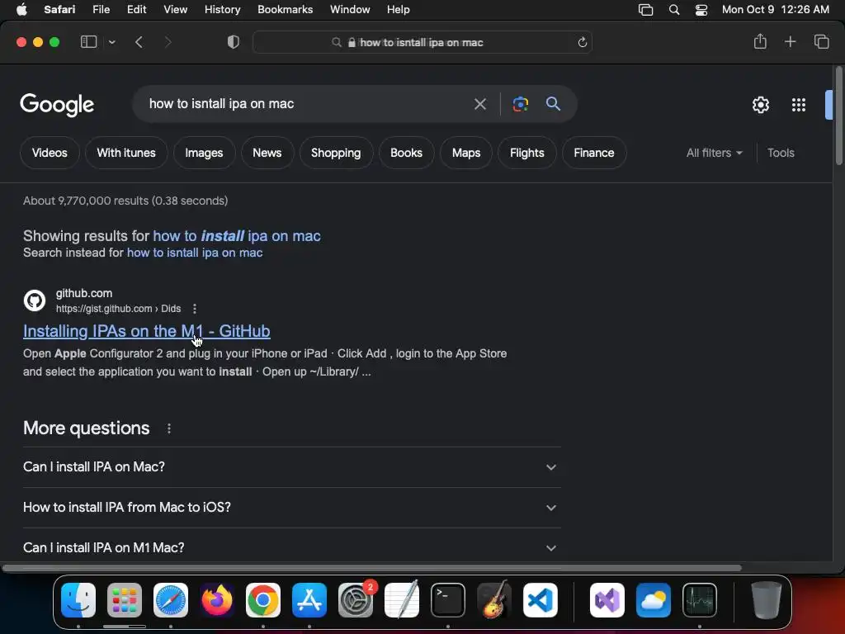Screen dimensions: 845x634
Task: Open GarageBand from the Dock
Action: click(x=494, y=599)
